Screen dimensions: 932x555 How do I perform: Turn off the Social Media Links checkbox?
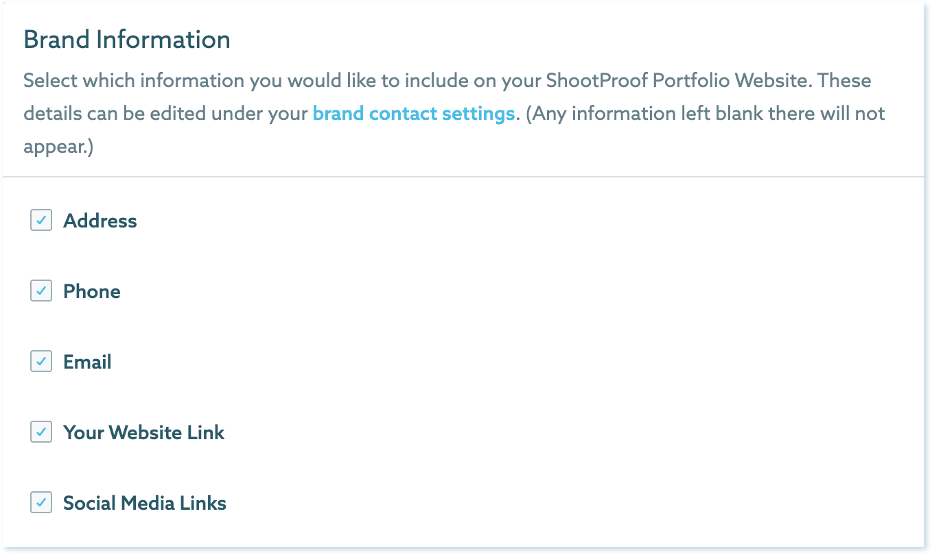(41, 503)
